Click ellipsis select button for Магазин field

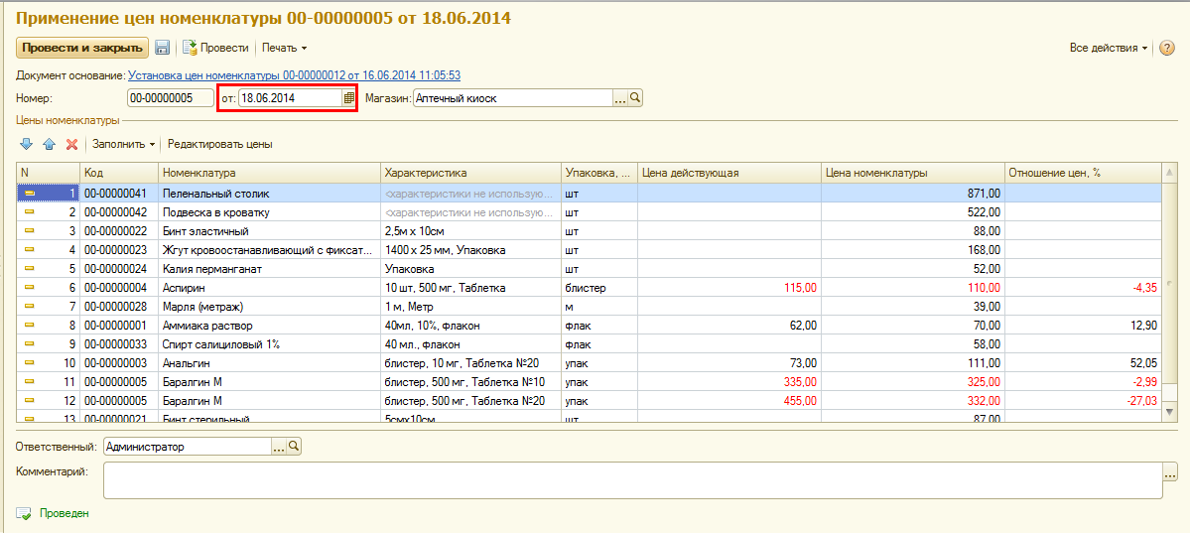(x=620, y=98)
